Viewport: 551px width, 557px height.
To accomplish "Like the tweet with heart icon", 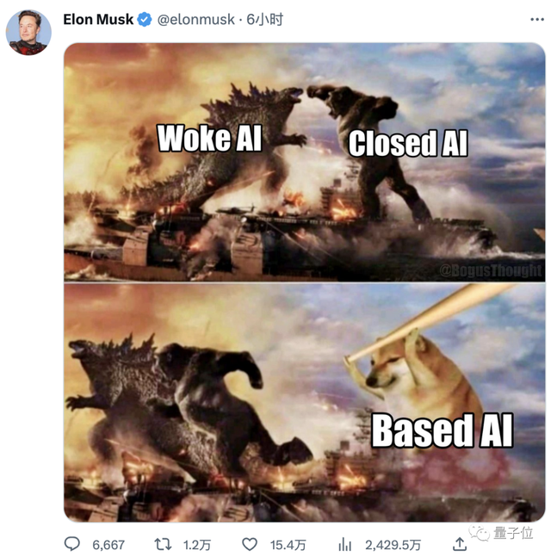I will point(250,544).
